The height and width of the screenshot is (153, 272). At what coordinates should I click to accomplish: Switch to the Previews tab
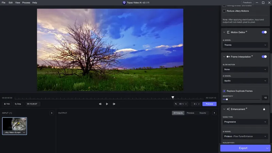(x=190, y=113)
